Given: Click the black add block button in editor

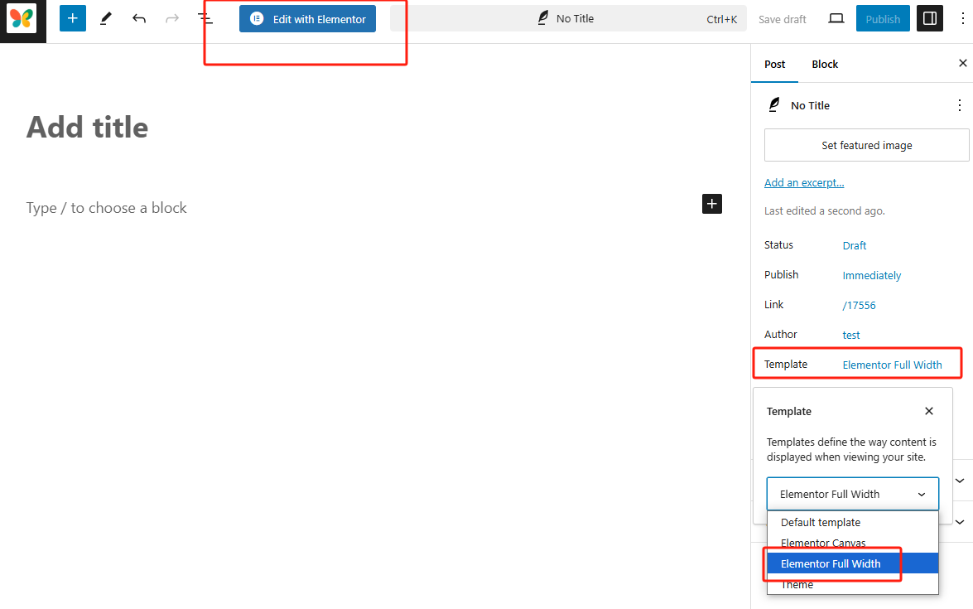Looking at the screenshot, I should click(x=712, y=204).
